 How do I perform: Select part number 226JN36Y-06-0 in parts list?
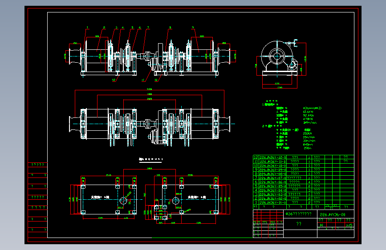[x=273, y=182]
